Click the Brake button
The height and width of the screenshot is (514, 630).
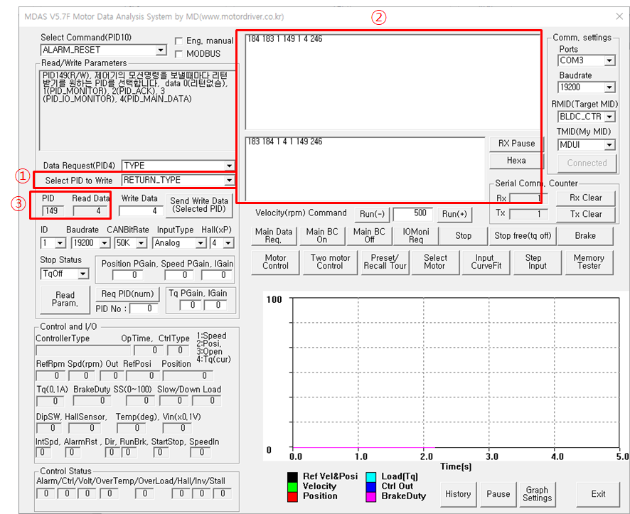coord(585,236)
